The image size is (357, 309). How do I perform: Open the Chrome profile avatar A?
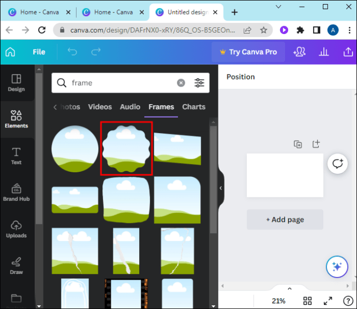333,30
